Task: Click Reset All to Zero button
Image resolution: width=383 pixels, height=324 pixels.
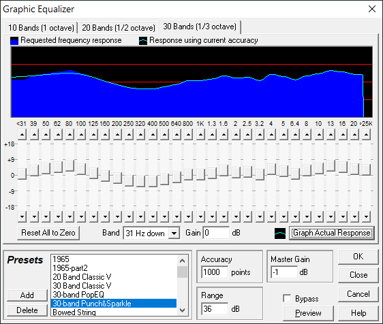Action: pos(48,233)
